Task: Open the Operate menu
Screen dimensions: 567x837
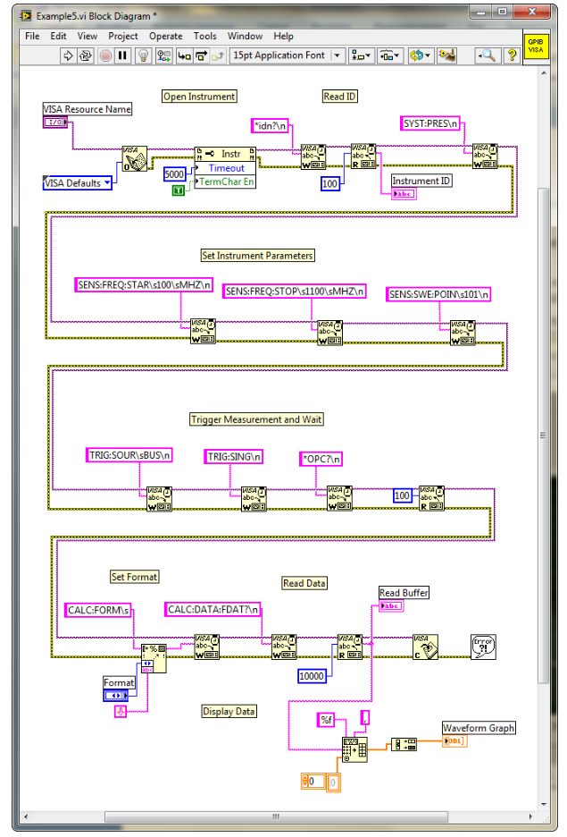Action: click(165, 37)
